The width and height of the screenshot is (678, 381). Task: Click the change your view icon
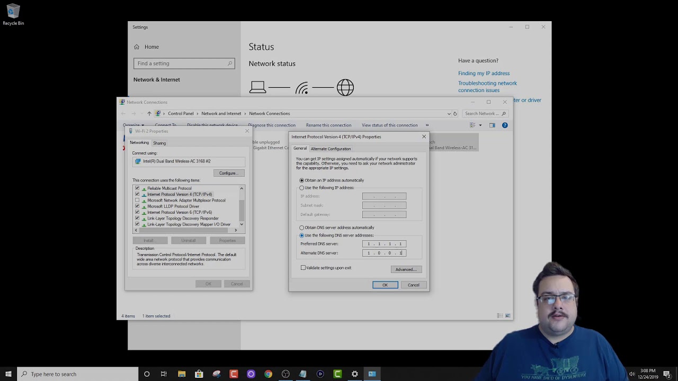[x=472, y=125]
